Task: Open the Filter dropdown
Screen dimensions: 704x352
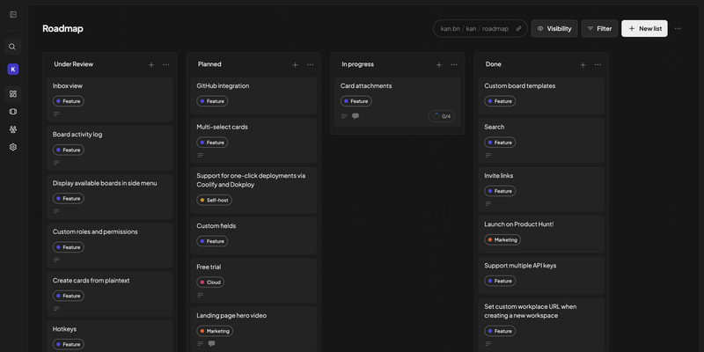Action: 599,28
